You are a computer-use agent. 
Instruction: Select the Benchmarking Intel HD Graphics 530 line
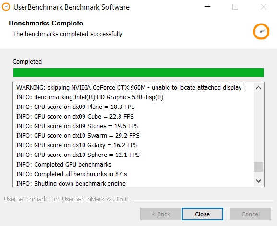click(x=90, y=97)
